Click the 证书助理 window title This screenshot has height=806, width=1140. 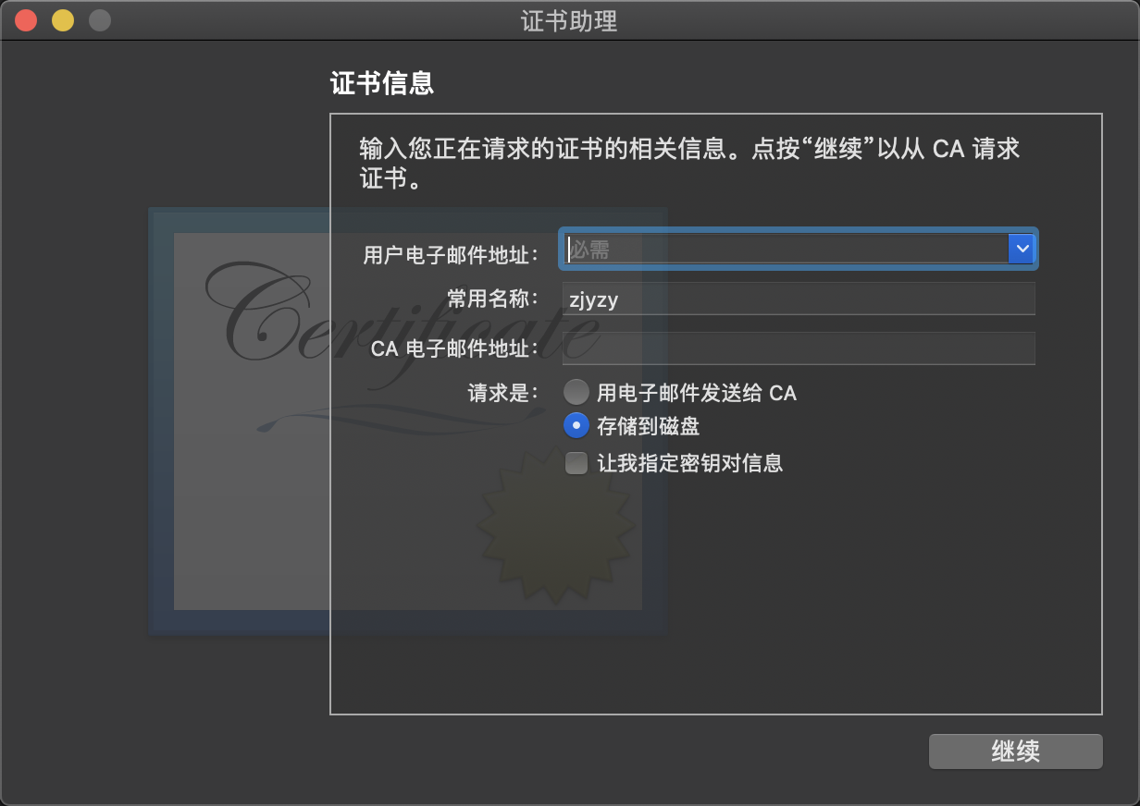pyautogui.click(x=569, y=20)
